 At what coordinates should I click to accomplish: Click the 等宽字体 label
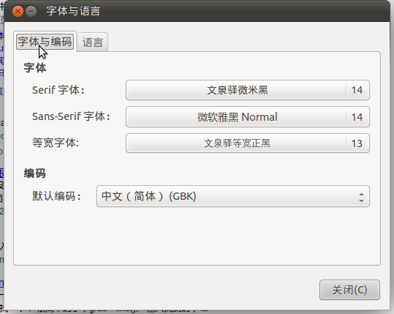click(56, 143)
